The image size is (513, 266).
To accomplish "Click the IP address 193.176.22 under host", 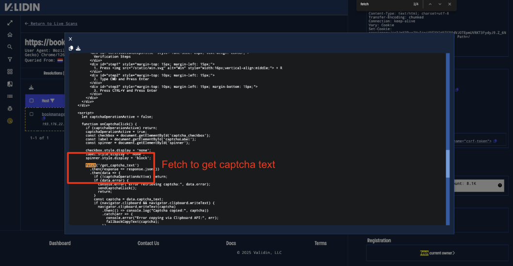I will (53, 124).
